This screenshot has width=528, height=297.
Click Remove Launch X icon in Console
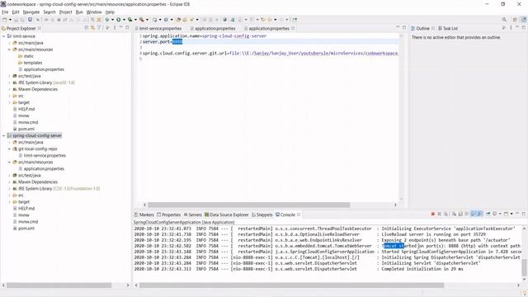(x=439, y=214)
